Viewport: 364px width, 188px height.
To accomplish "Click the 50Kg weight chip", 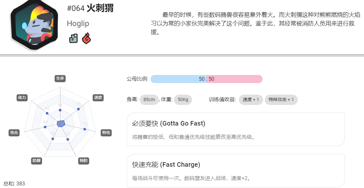I will pyautogui.click(x=183, y=100).
